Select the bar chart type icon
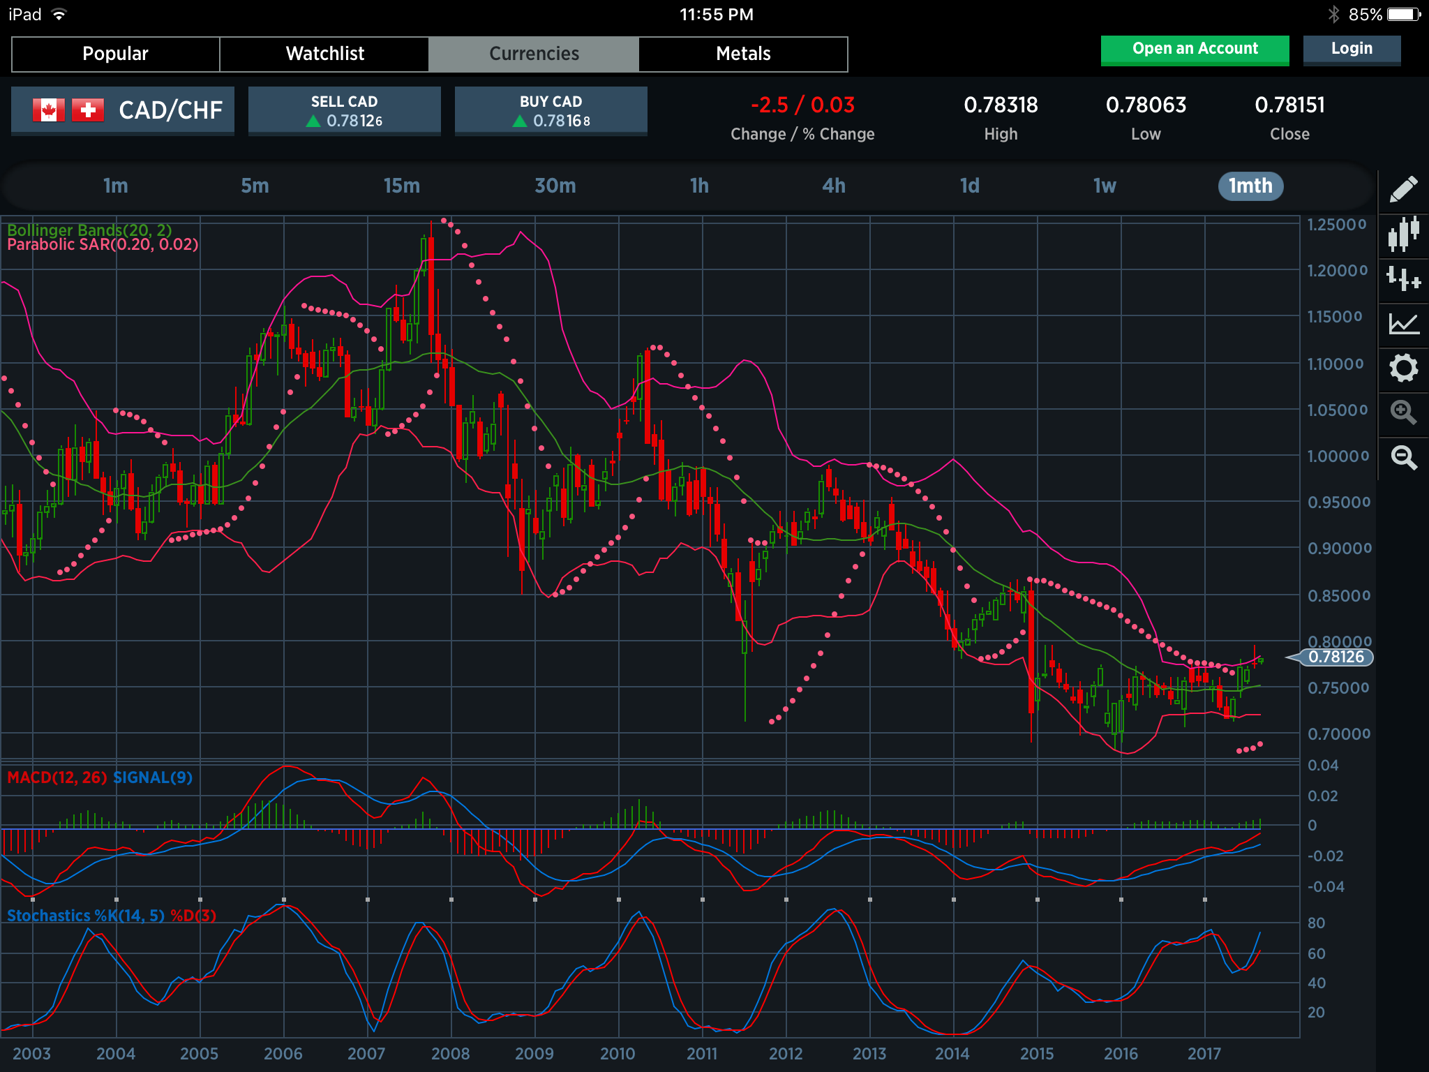Viewport: 1429px width, 1072px height. pos(1403,278)
